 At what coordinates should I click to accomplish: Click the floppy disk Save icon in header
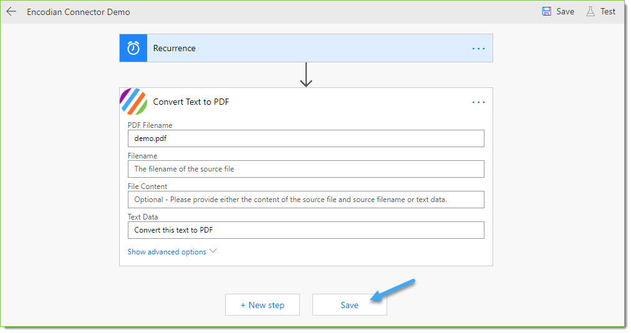(x=546, y=11)
